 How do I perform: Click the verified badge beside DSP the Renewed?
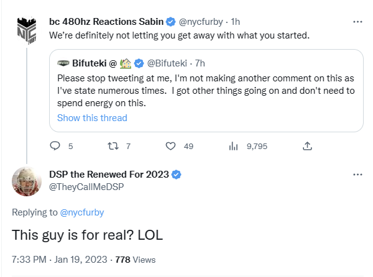[x=177, y=175]
